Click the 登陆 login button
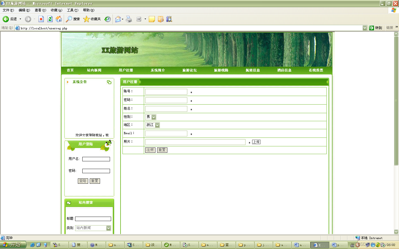 tap(83, 181)
